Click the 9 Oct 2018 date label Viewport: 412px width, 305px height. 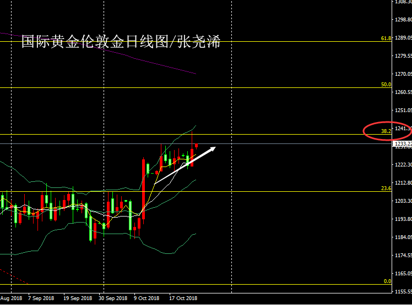(147, 298)
